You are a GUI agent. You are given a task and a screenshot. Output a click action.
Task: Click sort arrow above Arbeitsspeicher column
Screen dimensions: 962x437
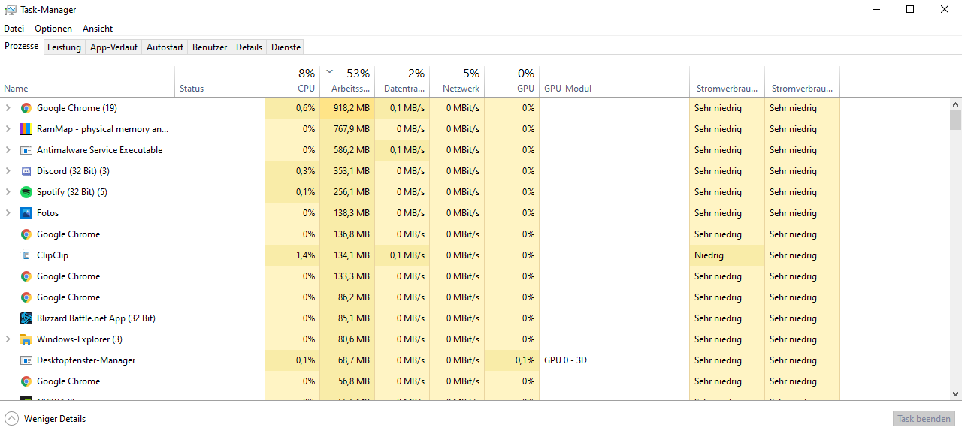329,72
